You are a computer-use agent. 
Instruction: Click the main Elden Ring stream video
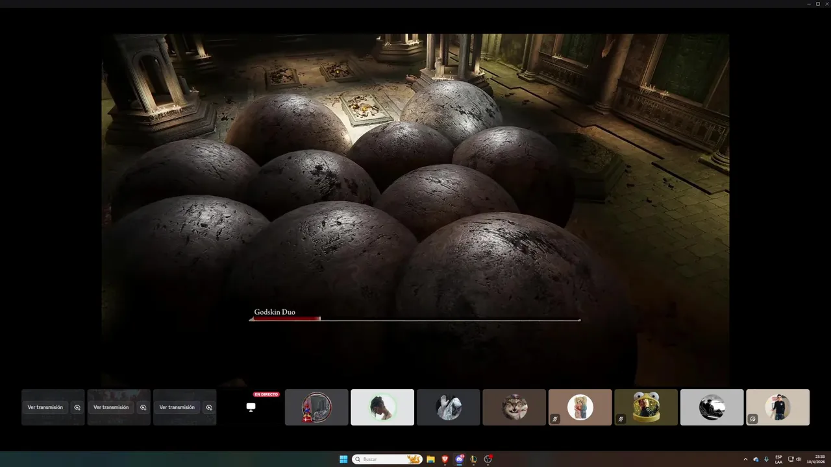point(415,210)
